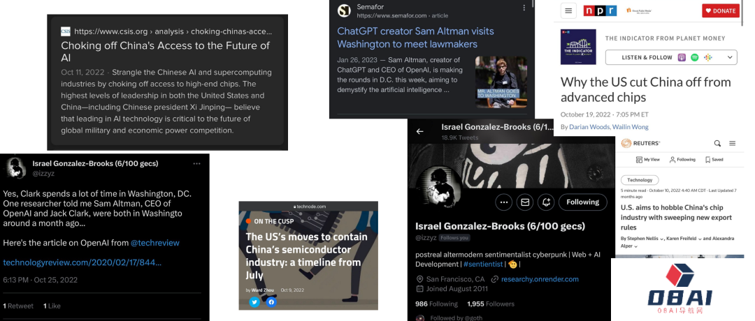Click the Reuters search magnifier icon

click(717, 143)
